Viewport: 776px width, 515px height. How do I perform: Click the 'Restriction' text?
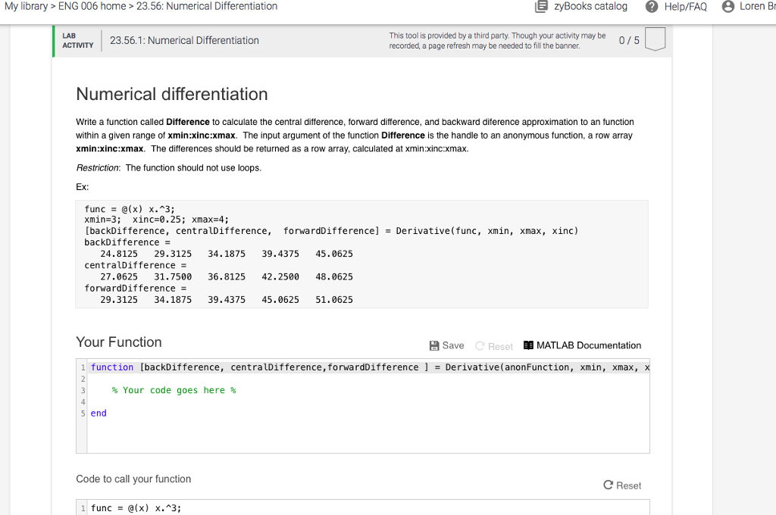(x=98, y=167)
